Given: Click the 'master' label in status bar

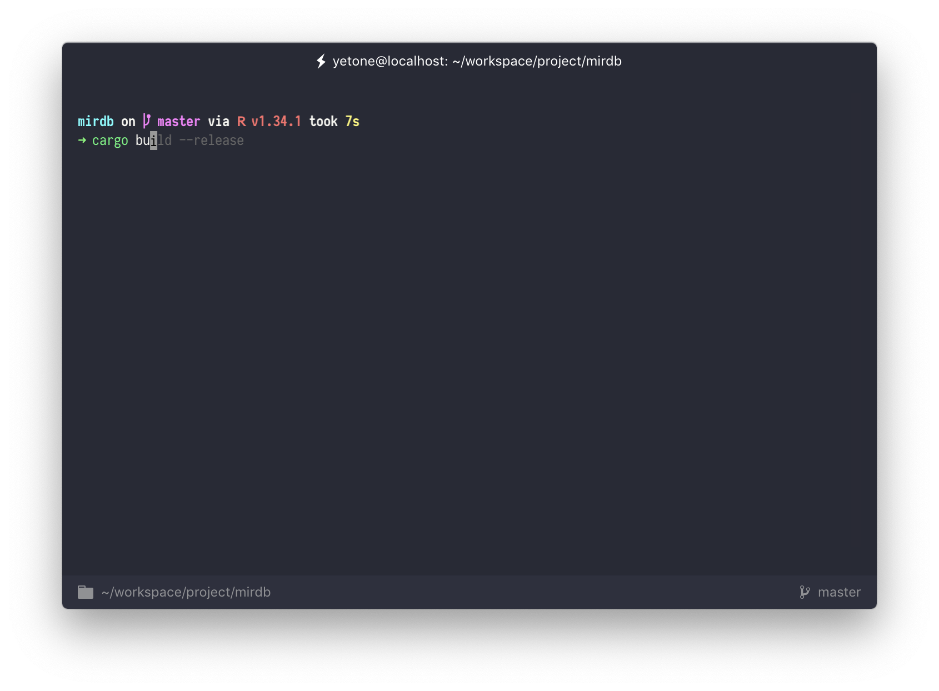Looking at the screenshot, I should pyautogui.click(x=839, y=592).
